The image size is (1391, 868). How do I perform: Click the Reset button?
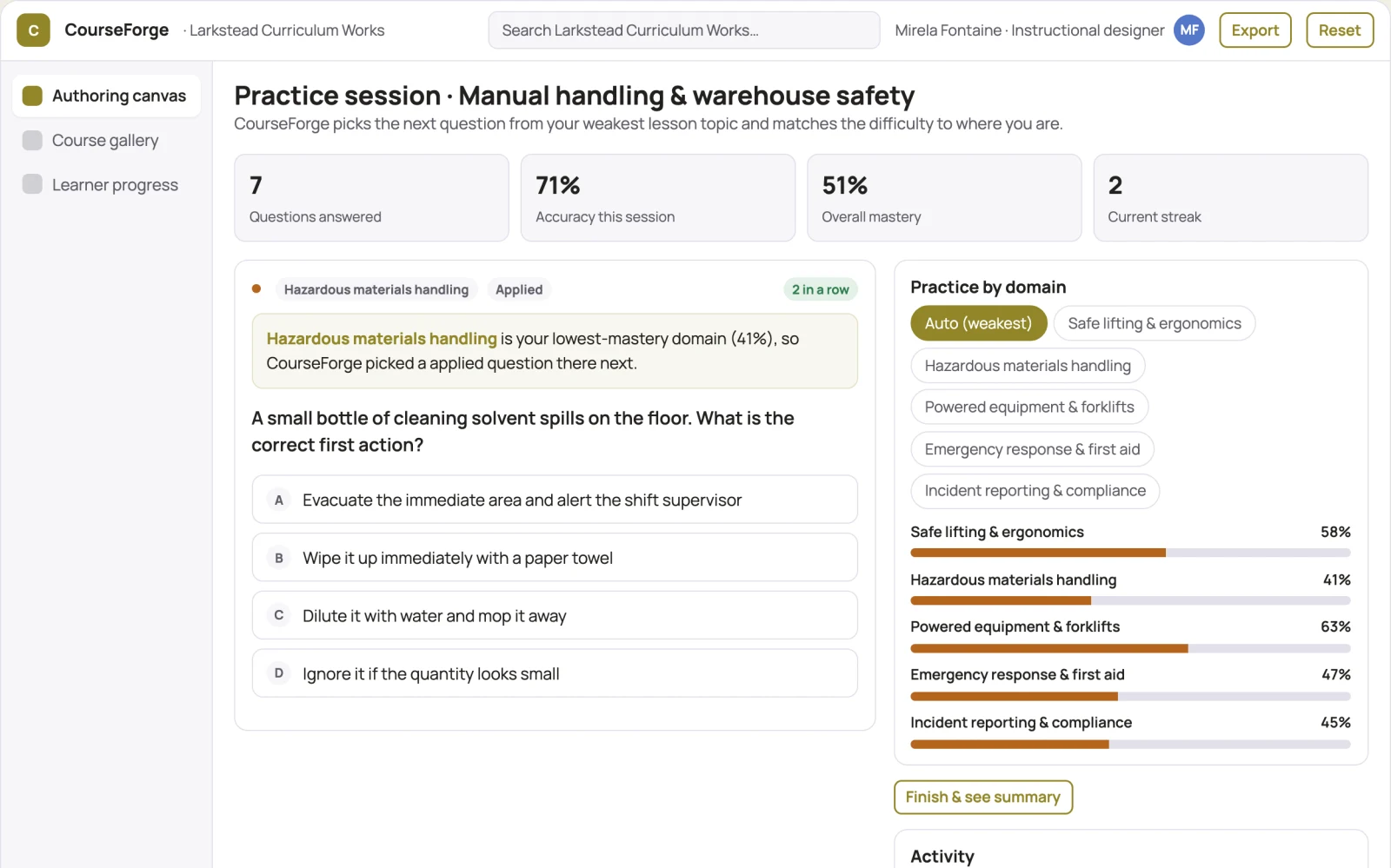tap(1340, 30)
